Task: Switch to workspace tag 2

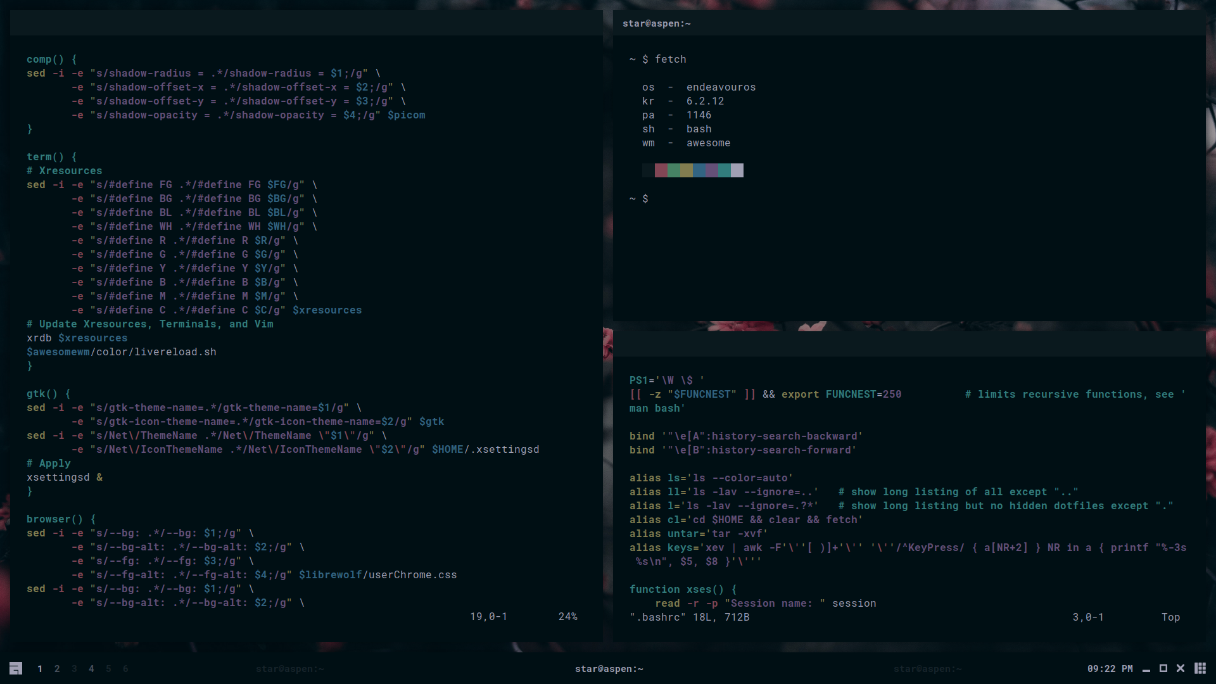Action: 57,669
